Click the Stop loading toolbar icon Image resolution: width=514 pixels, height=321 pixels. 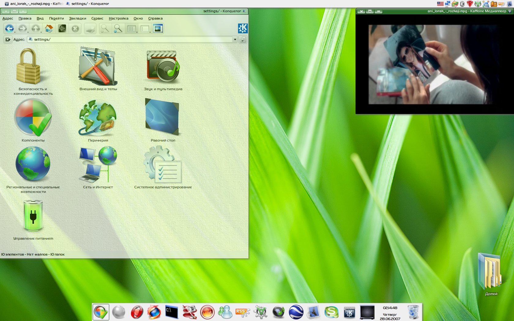75,28
